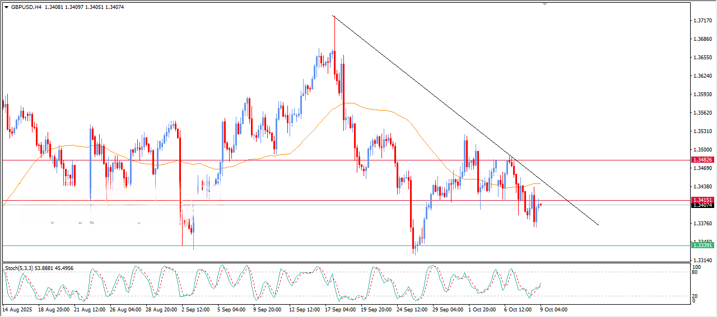The image size is (717, 317).
Task: Click the 9 Oct 04:00 time label
Action: click(553, 309)
